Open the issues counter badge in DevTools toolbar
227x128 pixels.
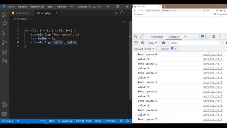tap(204, 37)
